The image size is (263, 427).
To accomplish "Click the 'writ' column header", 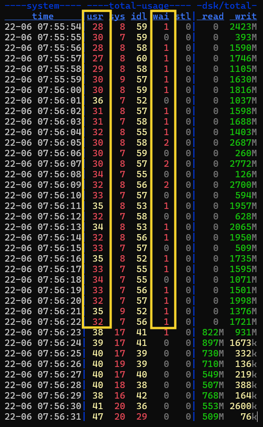I will (246, 16).
